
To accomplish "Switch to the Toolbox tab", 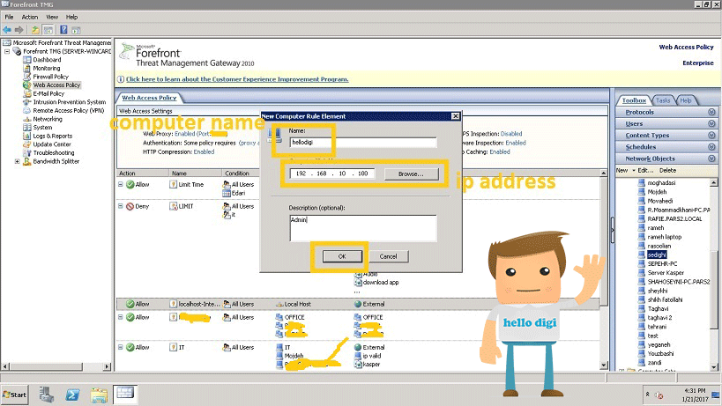I will click(x=634, y=100).
